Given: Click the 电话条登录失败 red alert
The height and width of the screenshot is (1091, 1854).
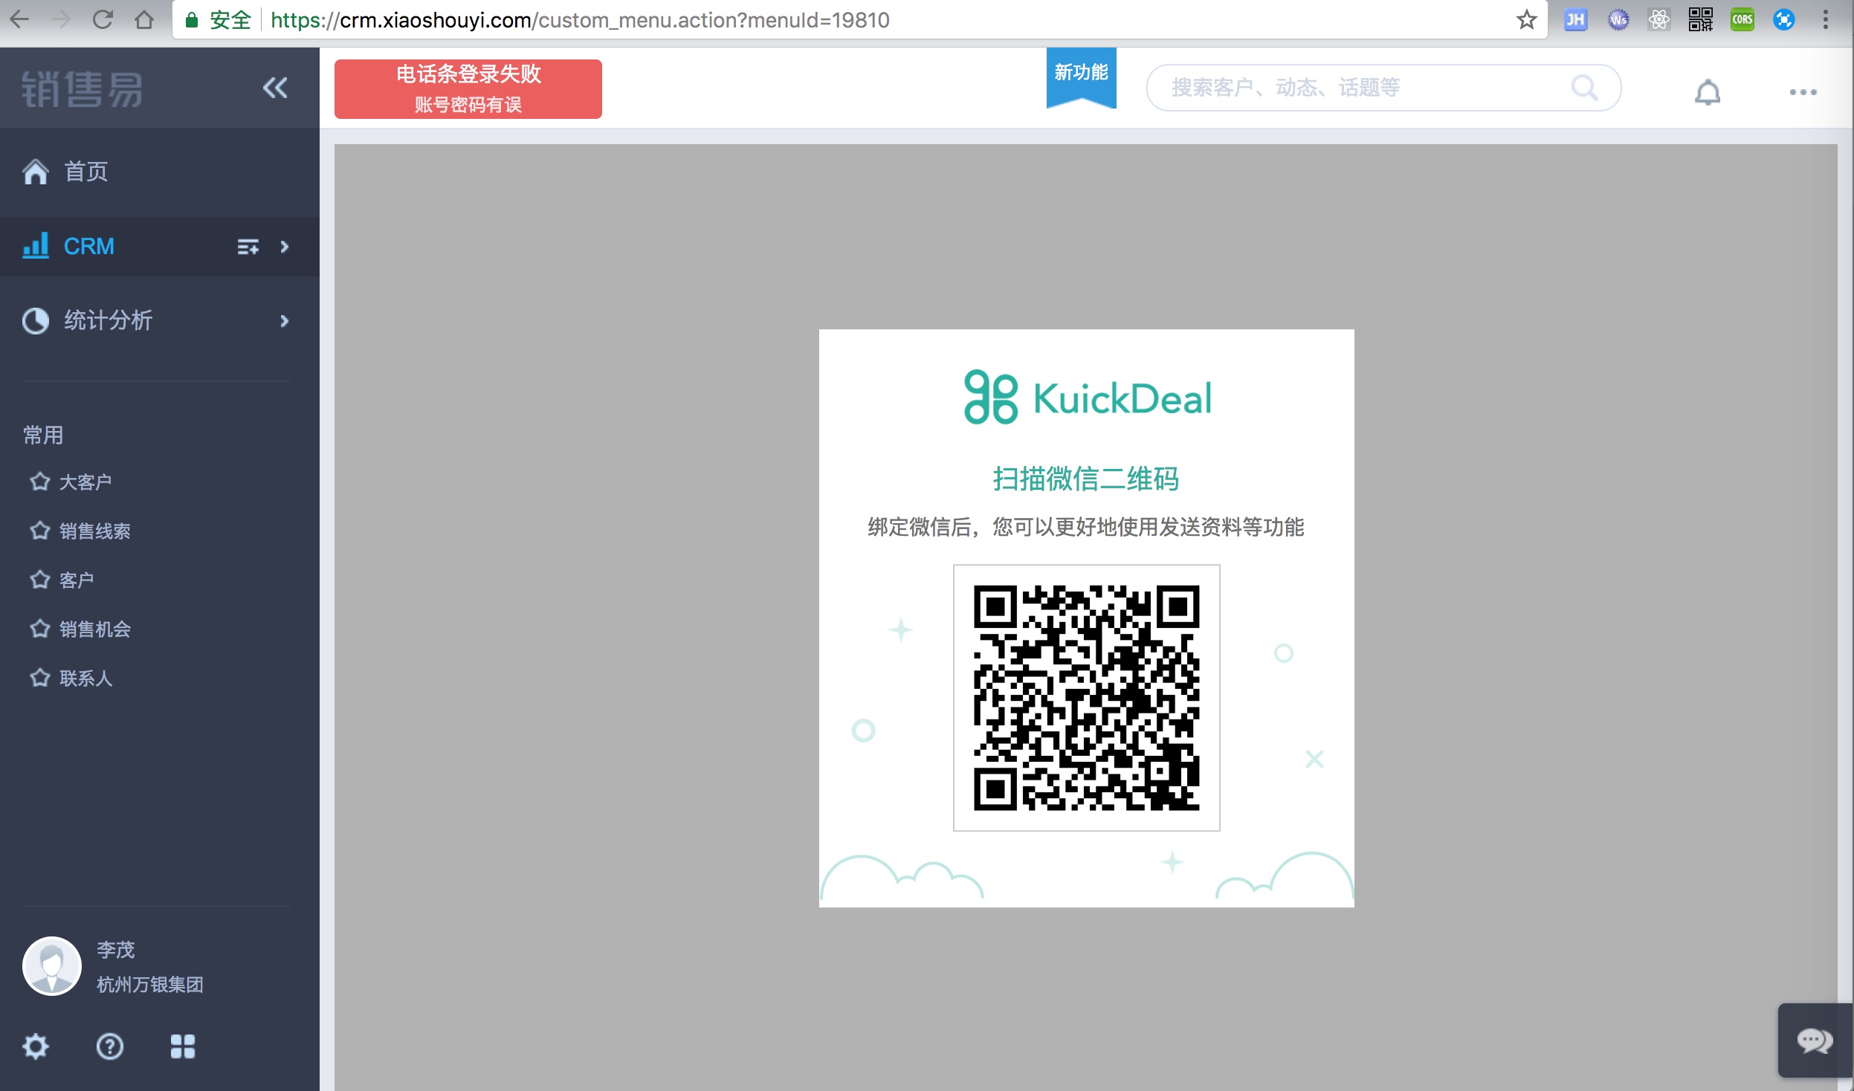Looking at the screenshot, I should (x=468, y=88).
